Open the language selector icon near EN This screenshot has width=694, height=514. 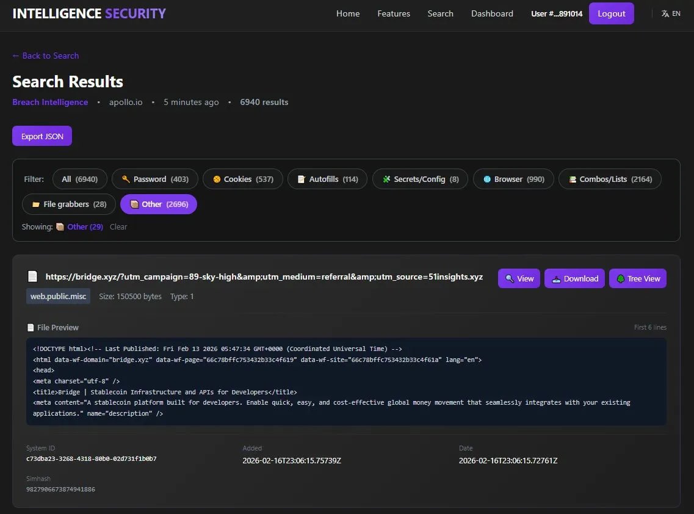pos(665,13)
